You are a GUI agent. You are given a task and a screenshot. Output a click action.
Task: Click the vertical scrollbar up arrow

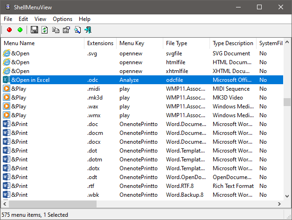tap(287, 42)
